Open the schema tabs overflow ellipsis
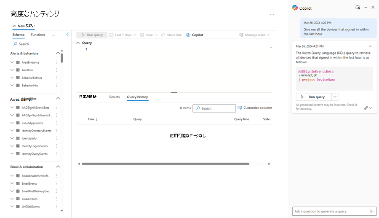 tap(53, 35)
